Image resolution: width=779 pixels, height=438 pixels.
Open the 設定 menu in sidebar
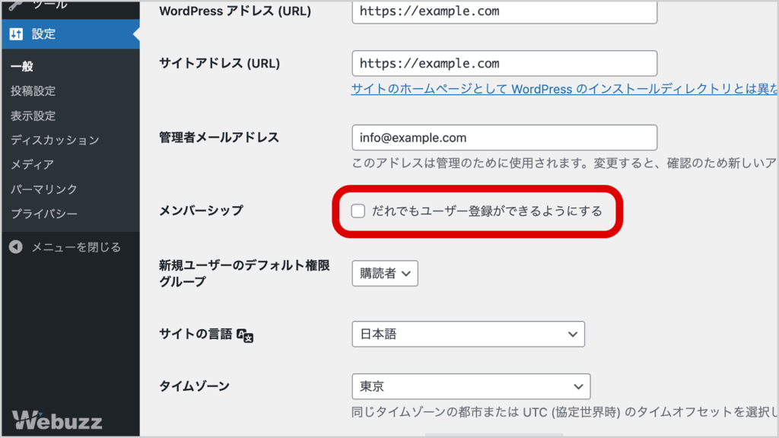(x=71, y=33)
